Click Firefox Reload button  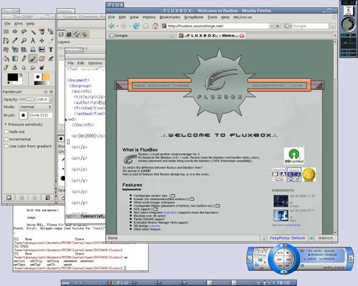[136, 26]
